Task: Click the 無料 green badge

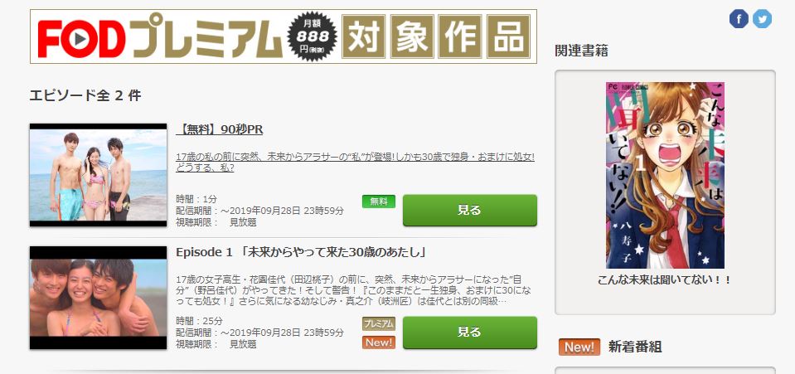Action: click(x=379, y=202)
